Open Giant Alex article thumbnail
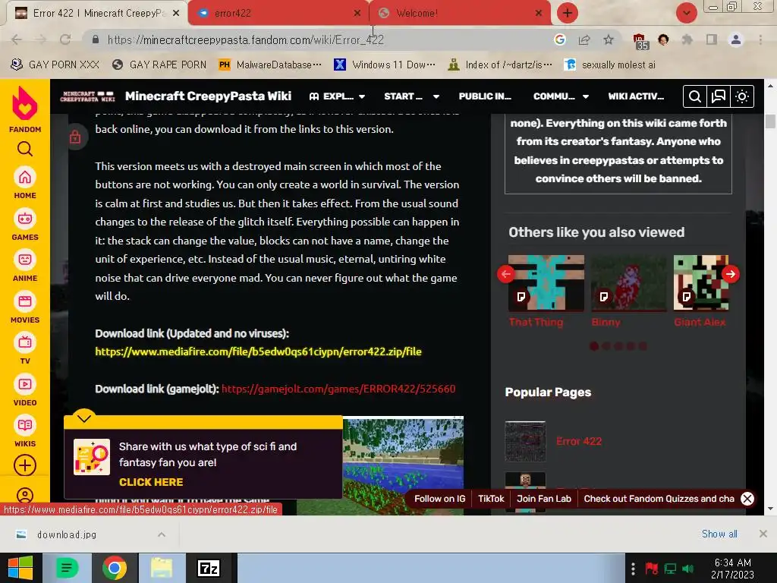The image size is (777, 583). [700, 282]
